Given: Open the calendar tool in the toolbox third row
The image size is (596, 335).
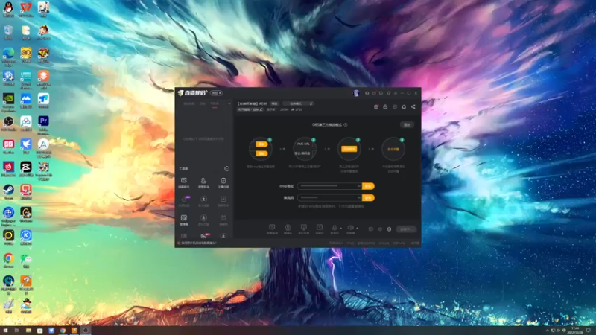Looking at the screenshot, I should tap(223, 220).
